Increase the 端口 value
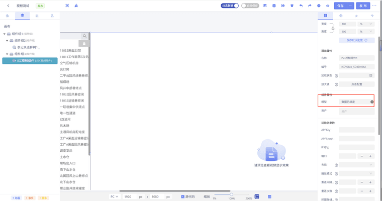The width and height of the screenshot is (382, 201). point(370,156)
